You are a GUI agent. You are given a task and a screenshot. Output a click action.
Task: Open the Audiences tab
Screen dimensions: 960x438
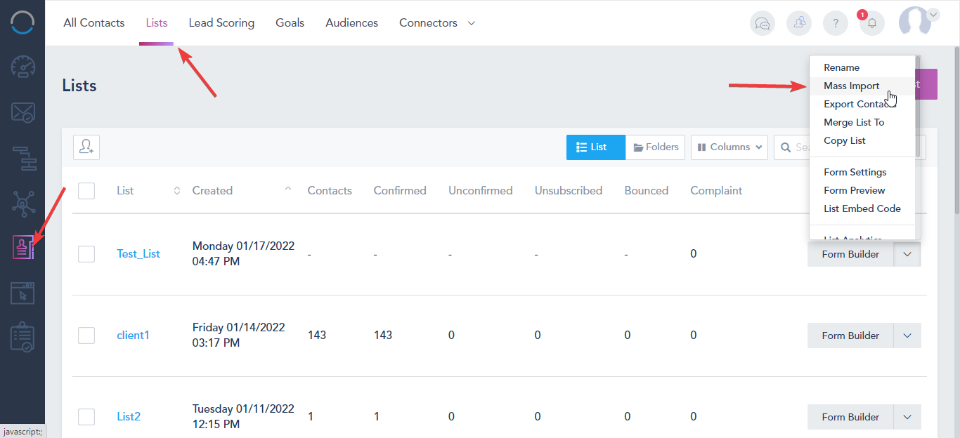(352, 23)
